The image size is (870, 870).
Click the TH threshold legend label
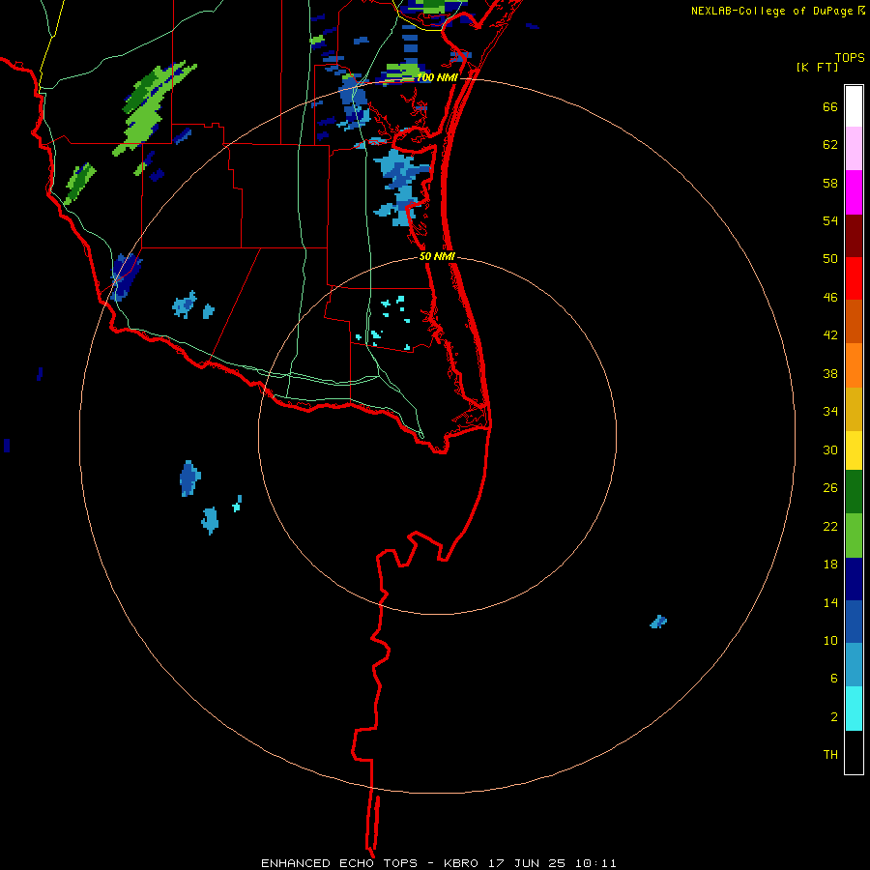click(x=830, y=755)
